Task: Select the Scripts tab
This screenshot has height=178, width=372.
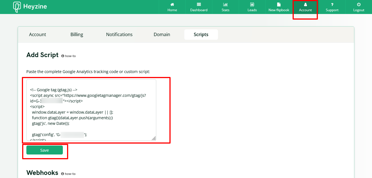Action: pyautogui.click(x=201, y=34)
